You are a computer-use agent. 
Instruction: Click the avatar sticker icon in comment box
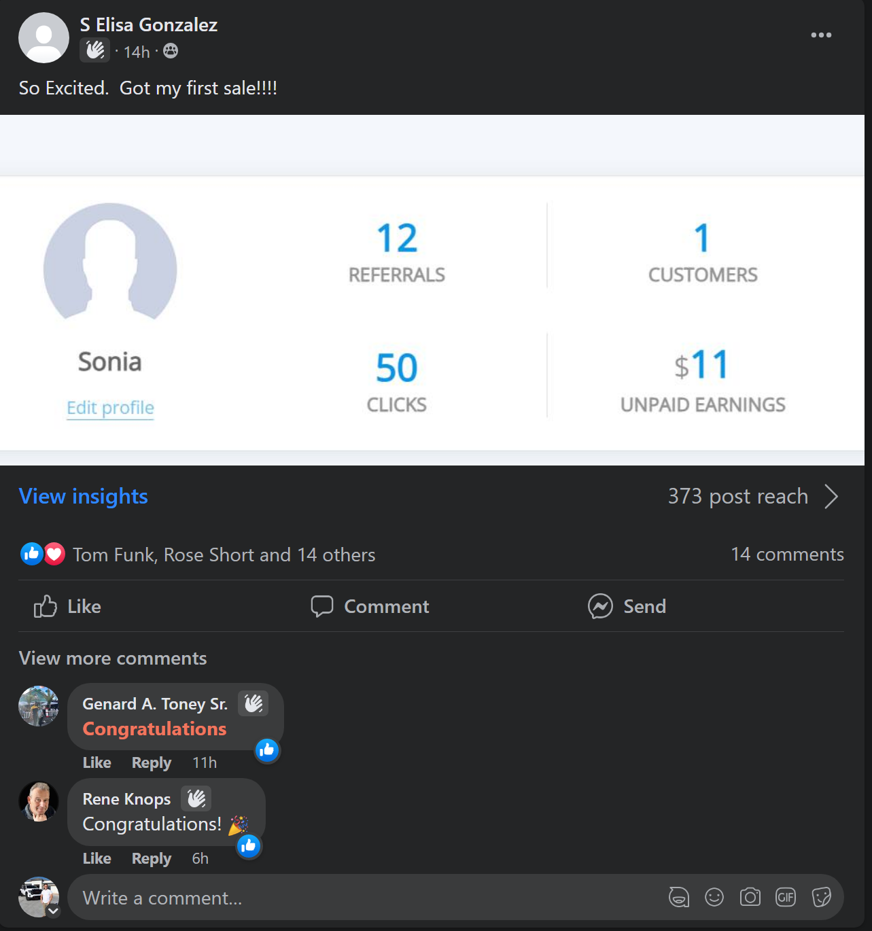pos(678,897)
